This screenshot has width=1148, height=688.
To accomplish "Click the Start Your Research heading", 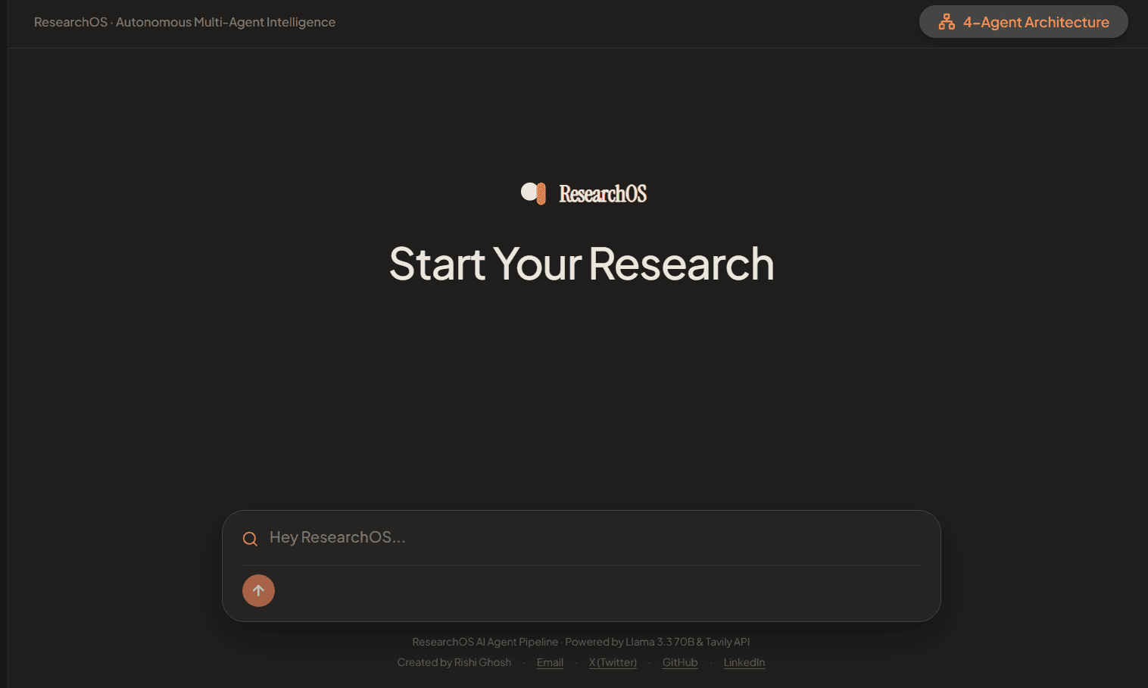I will click(582, 264).
